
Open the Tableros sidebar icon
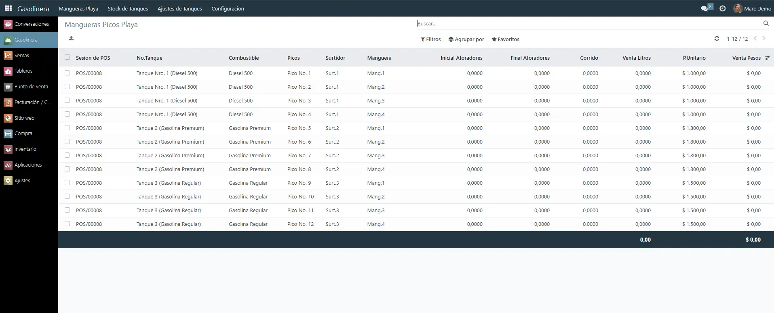tap(8, 71)
